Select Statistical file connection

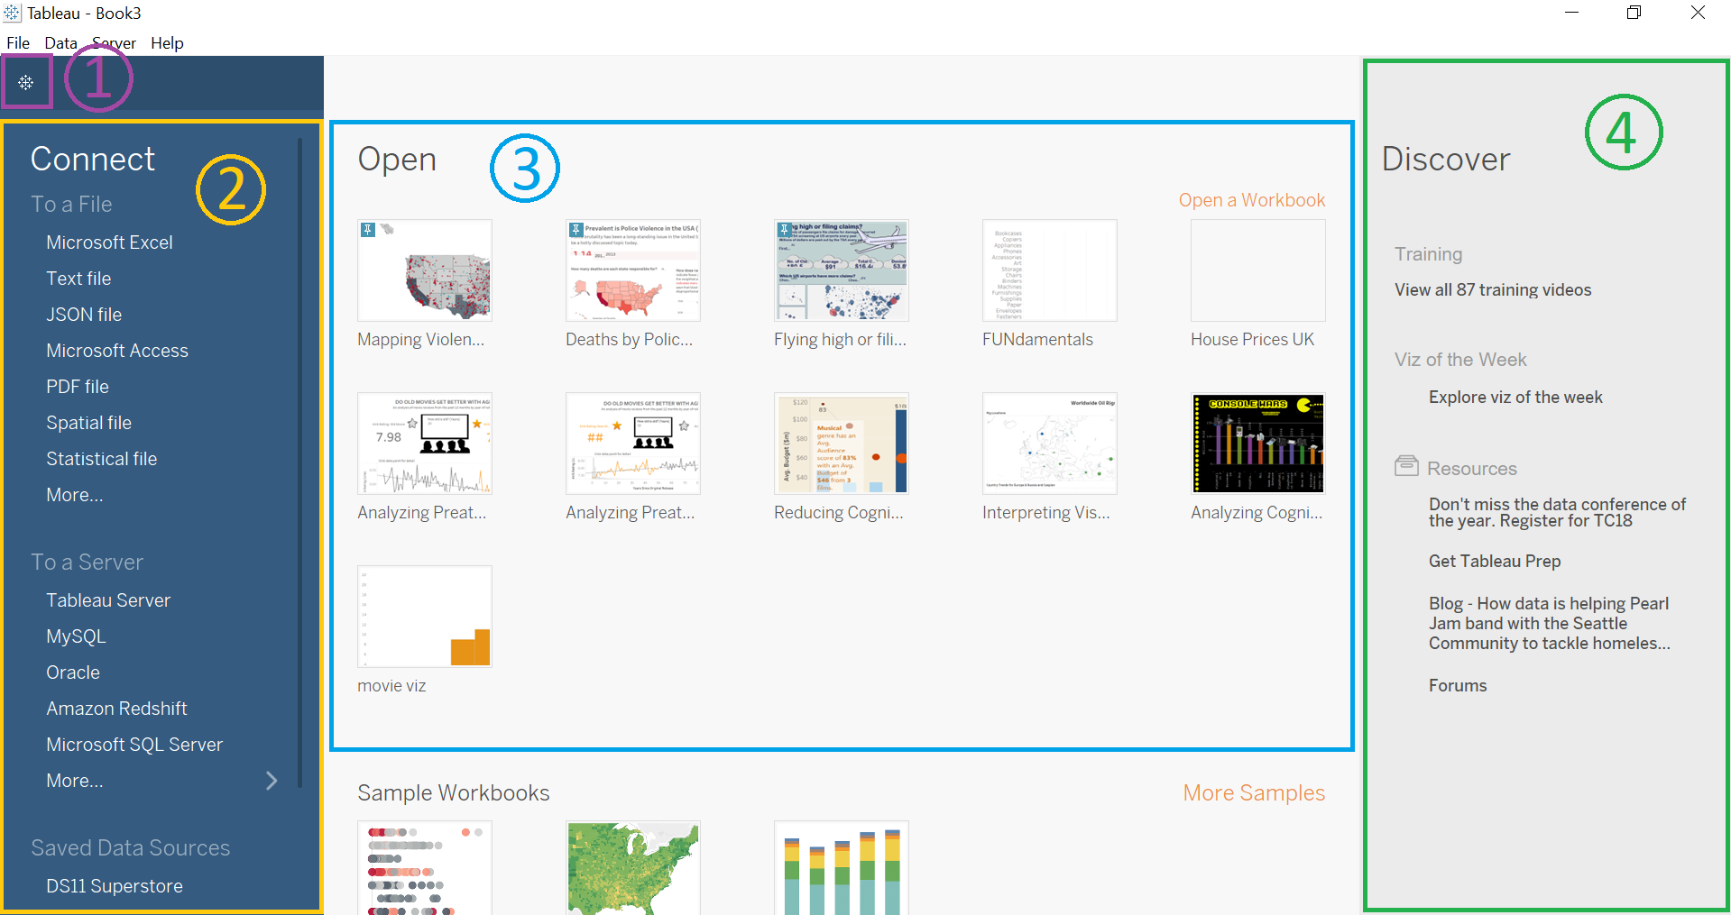pos(101,459)
